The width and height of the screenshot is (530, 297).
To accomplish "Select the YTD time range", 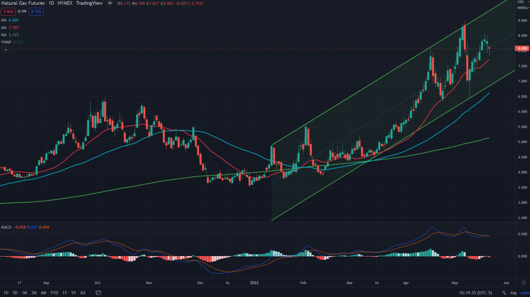I will coord(54,293).
